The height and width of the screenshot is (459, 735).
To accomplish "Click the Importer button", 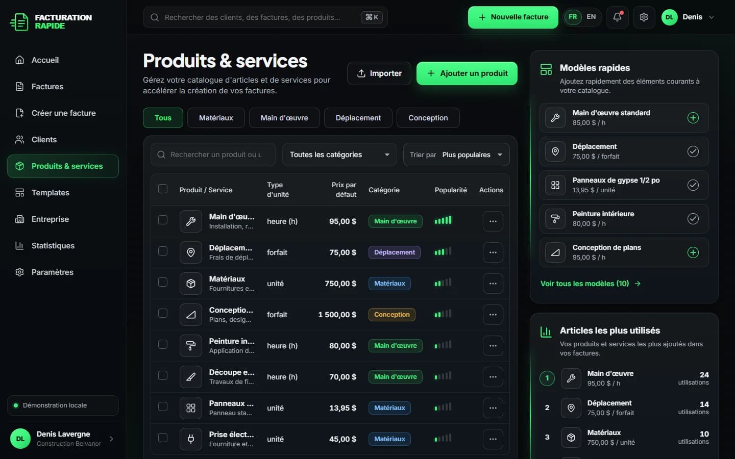I will 379,73.
